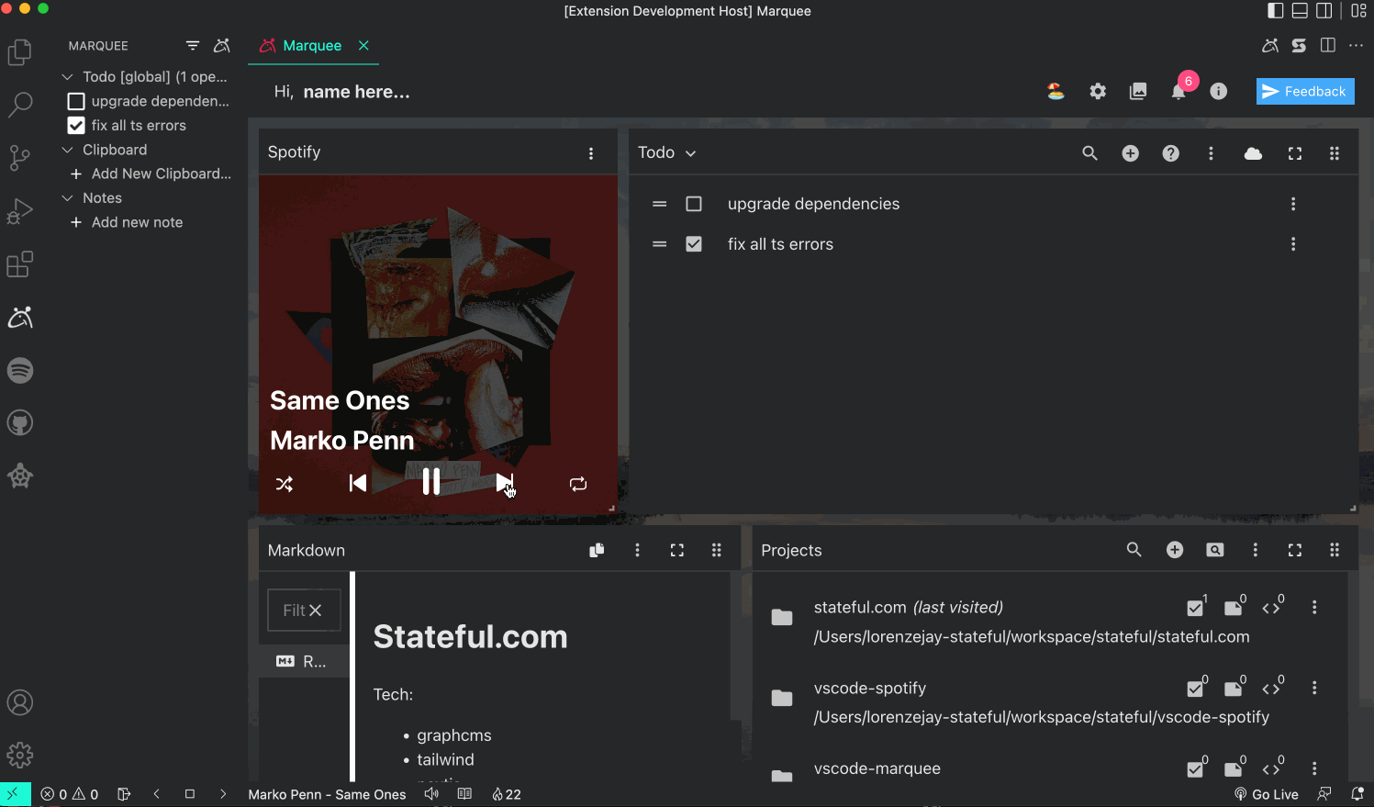Viewport: 1374px width, 807px height.
Task: Skip to next track in Spotify
Action: (x=505, y=483)
